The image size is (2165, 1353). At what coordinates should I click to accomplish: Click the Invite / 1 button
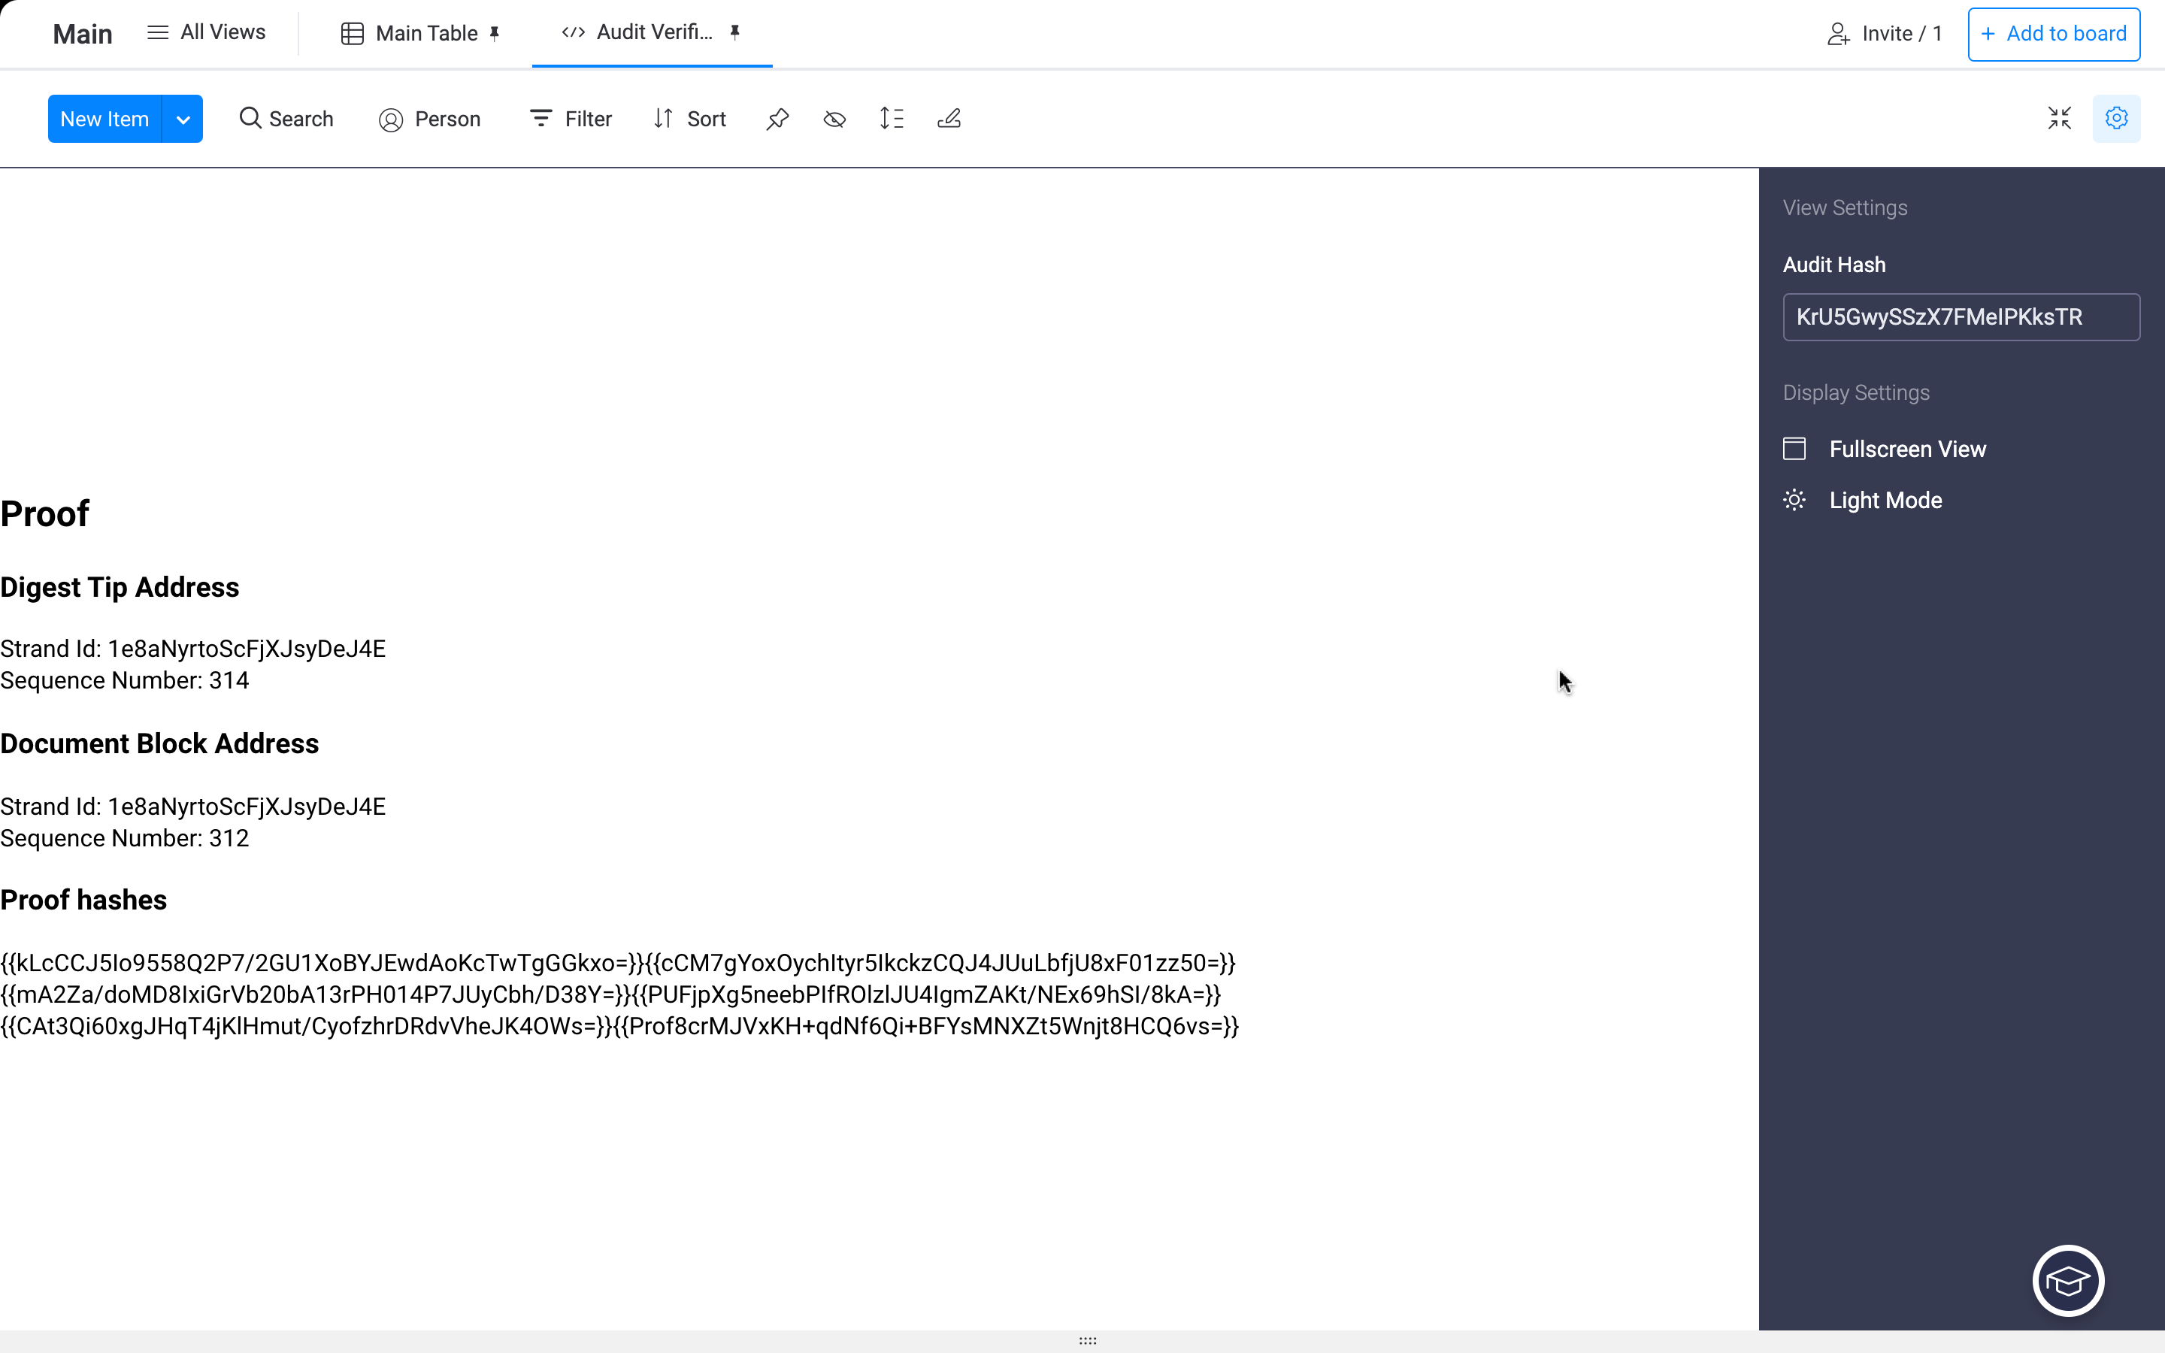coord(1884,34)
